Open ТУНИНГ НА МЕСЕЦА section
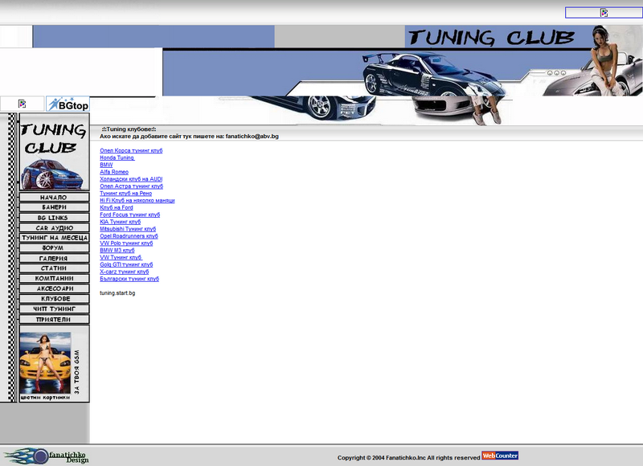Image resolution: width=643 pixels, height=466 pixels. [x=54, y=238]
